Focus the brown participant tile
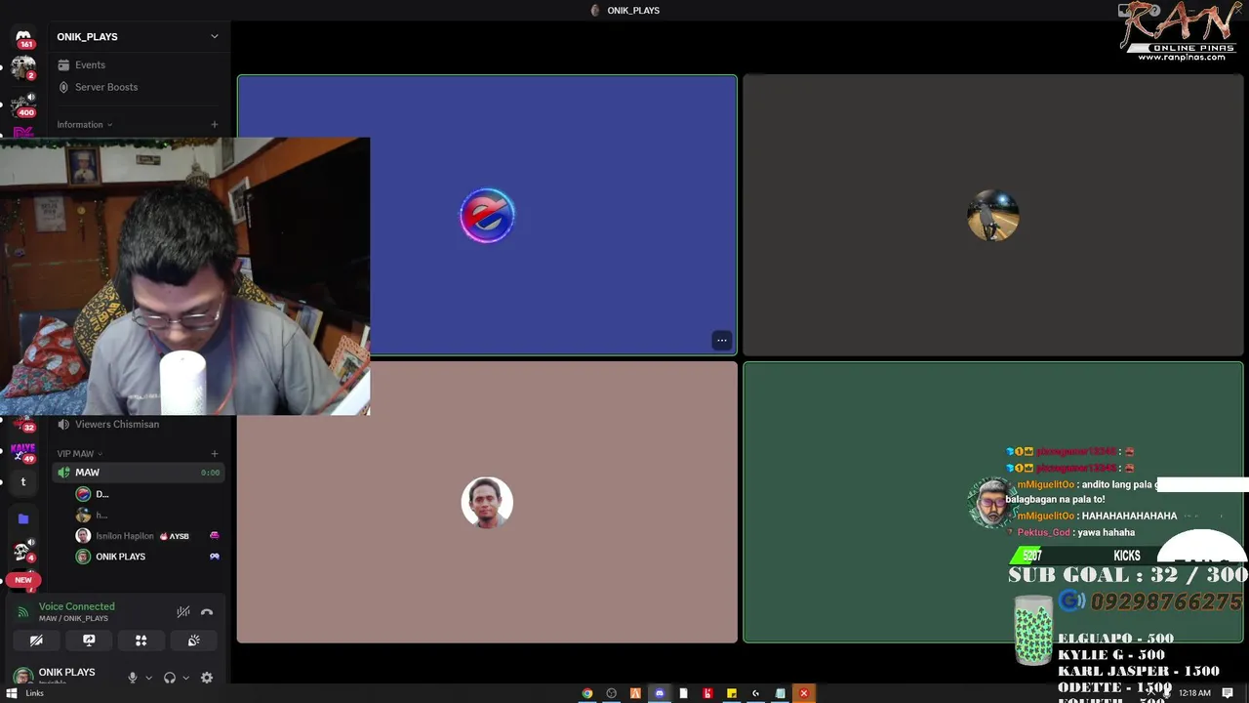1249x703 pixels. click(487, 502)
